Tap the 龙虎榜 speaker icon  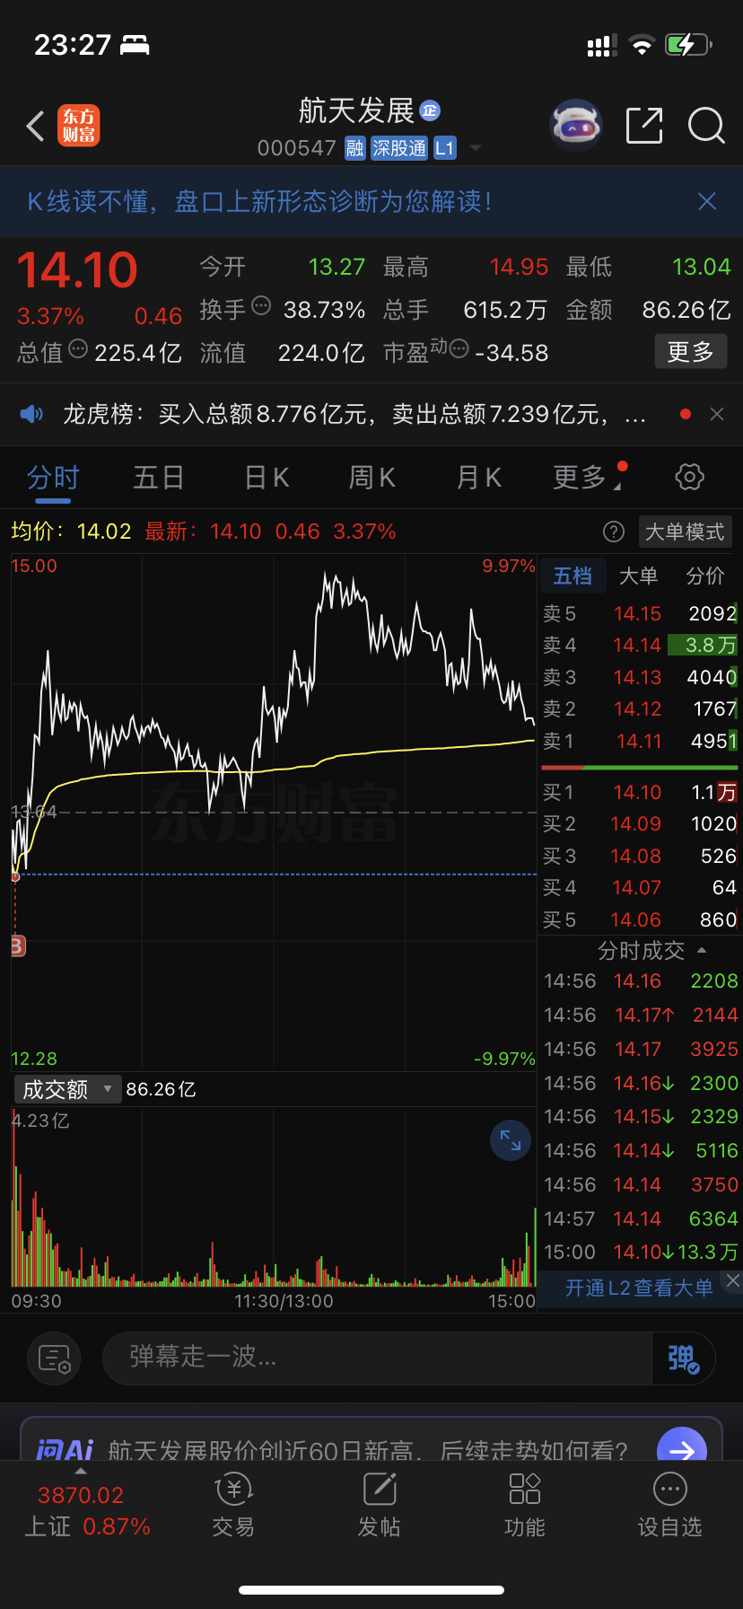(x=31, y=414)
